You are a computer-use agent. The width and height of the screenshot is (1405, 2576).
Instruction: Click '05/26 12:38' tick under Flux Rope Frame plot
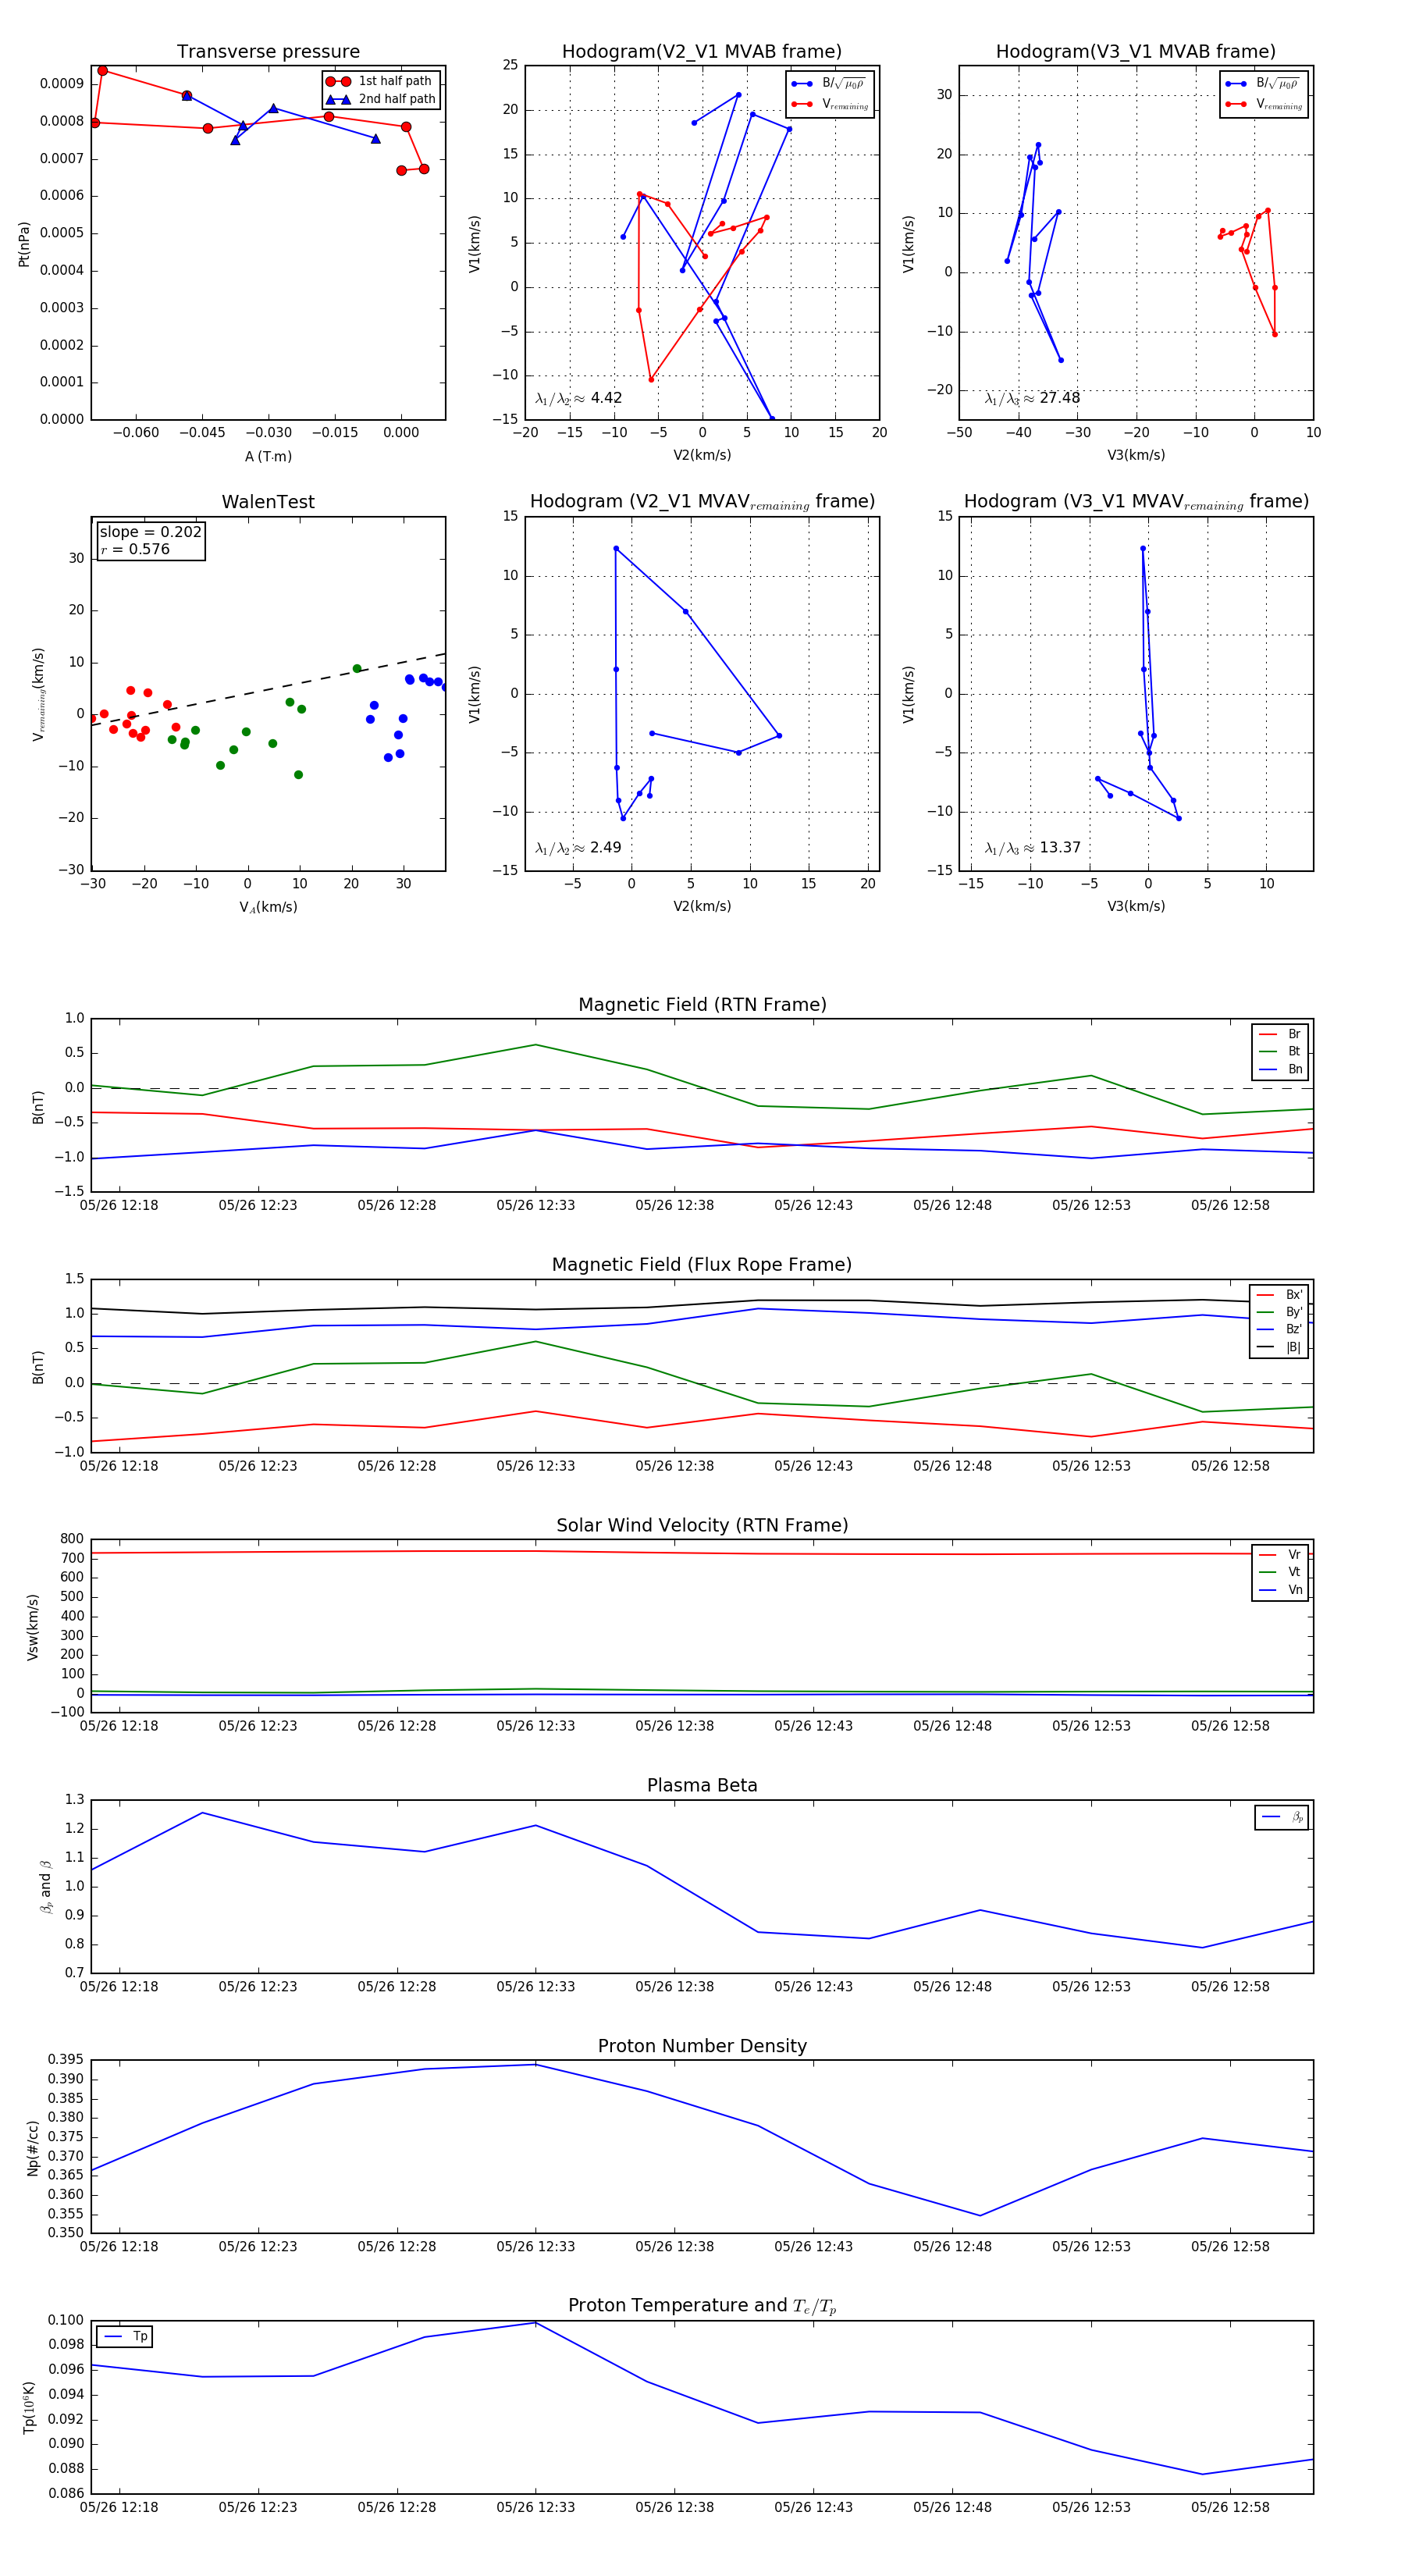tap(675, 1466)
